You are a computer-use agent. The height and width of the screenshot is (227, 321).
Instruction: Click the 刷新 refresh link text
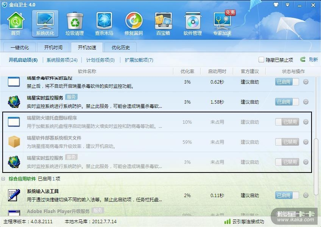pyautogui.click(x=313, y=59)
